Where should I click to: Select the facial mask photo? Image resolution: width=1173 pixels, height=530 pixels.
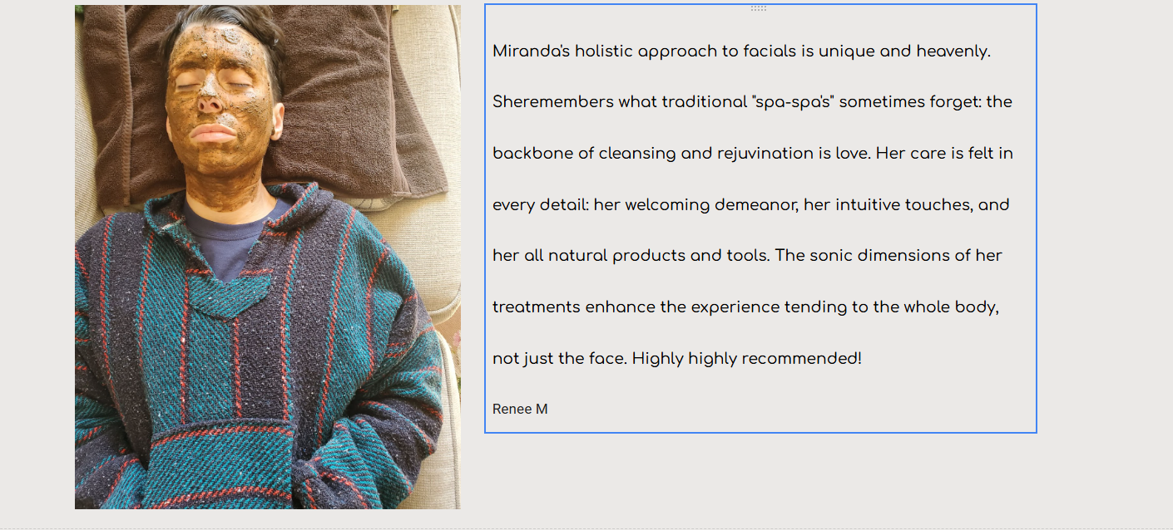point(268,257)
